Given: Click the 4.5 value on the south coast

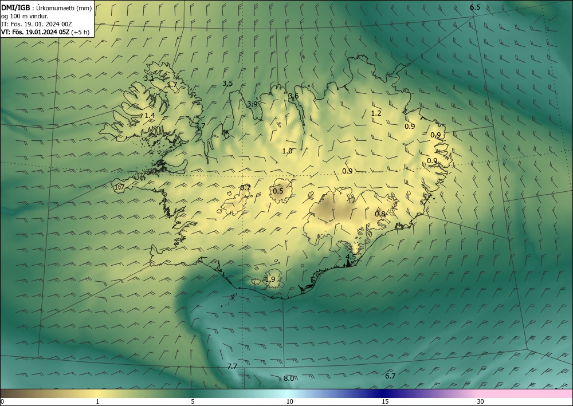Looking at the screenshot, I should (x=351, y=257).
